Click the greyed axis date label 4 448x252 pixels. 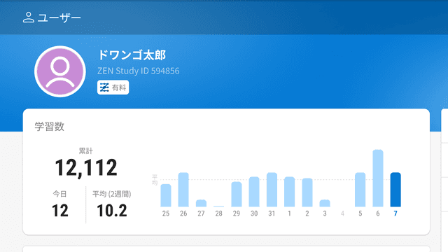click(342, 213)
